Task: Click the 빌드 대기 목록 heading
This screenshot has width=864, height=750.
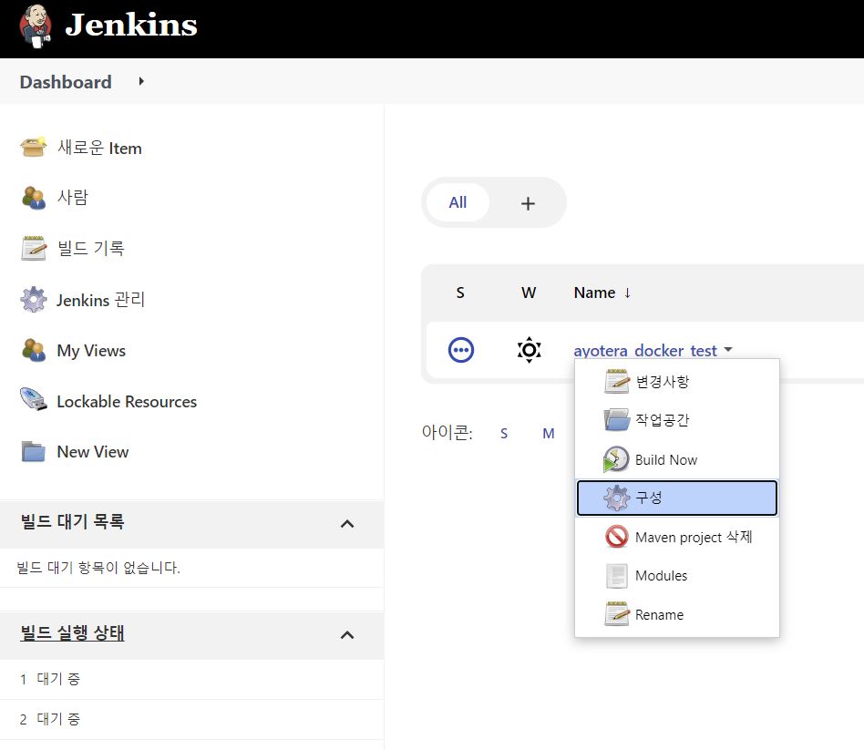Action: 72,521
